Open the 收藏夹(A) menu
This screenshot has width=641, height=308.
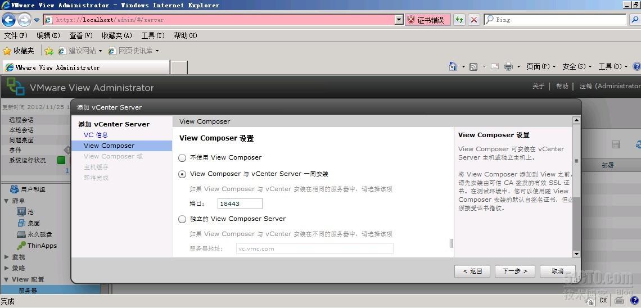117,35
